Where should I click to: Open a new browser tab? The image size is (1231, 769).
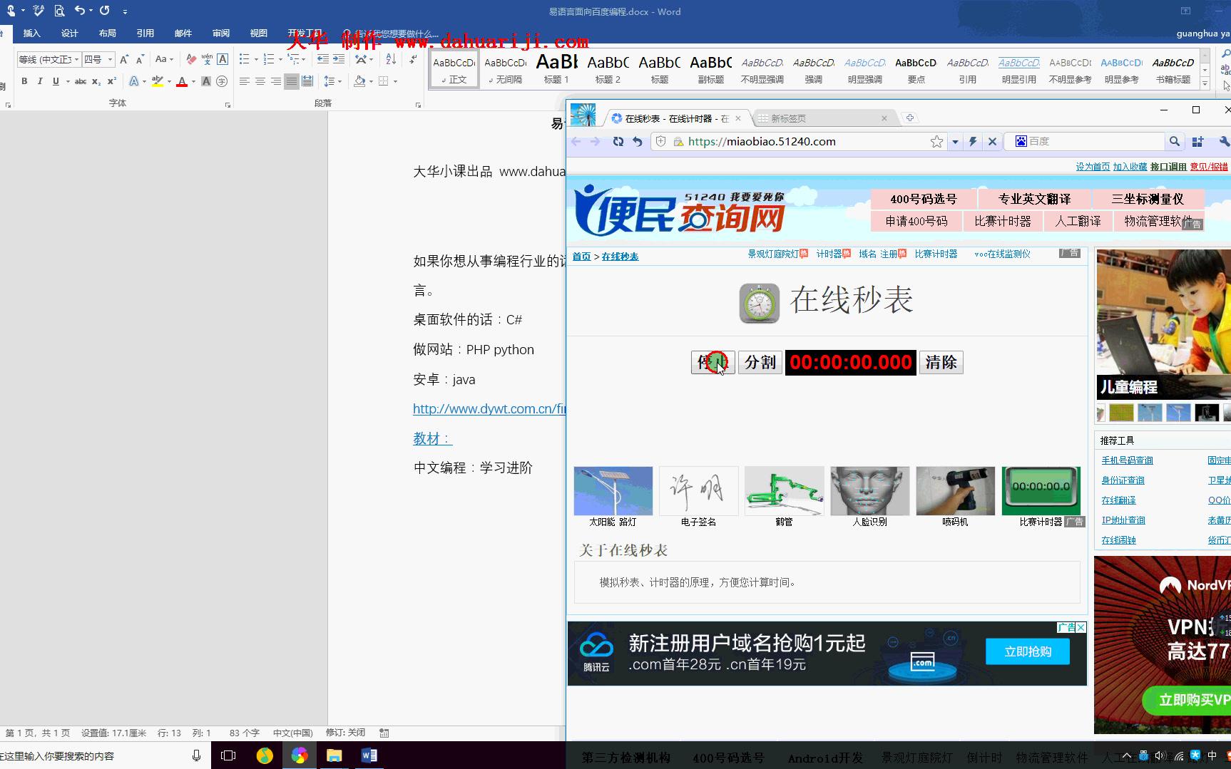click(910, 118)
